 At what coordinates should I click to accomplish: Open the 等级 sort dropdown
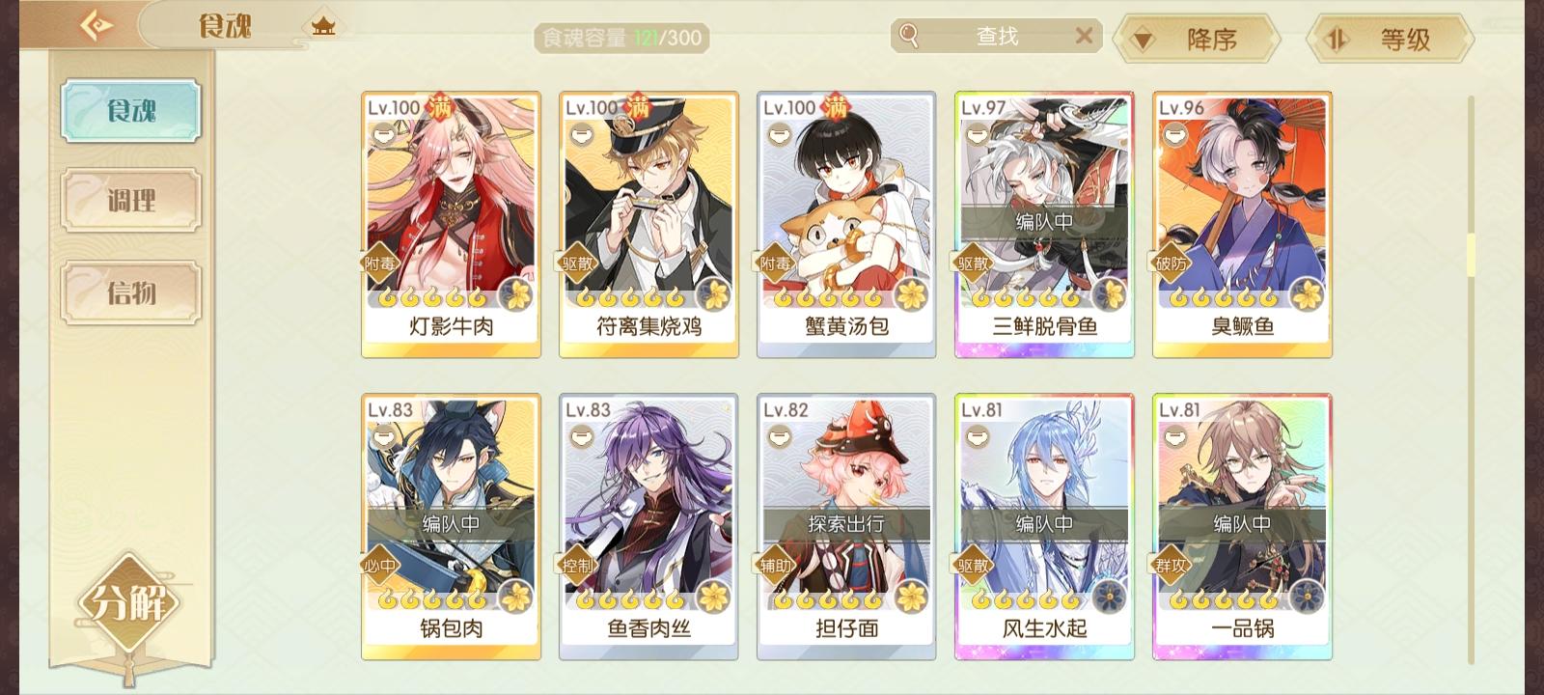pyautogui.click(x=1390, y=40)
